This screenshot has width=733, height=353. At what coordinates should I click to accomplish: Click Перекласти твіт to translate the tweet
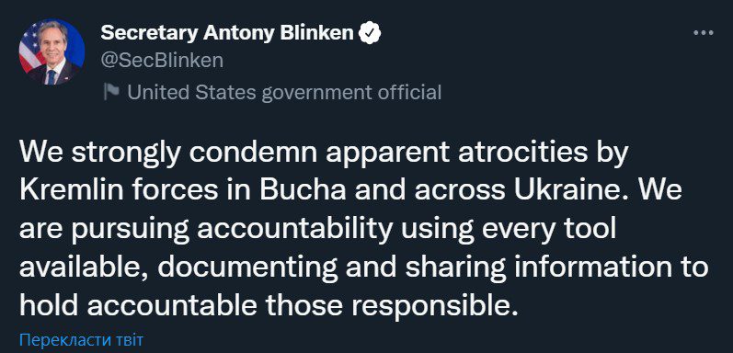click(81, 339)
